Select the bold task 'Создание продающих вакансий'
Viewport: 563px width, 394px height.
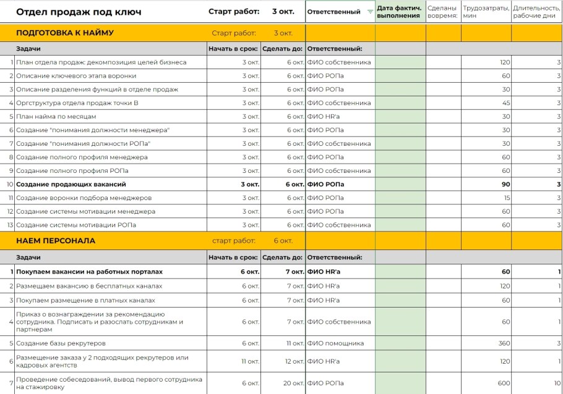71,185
